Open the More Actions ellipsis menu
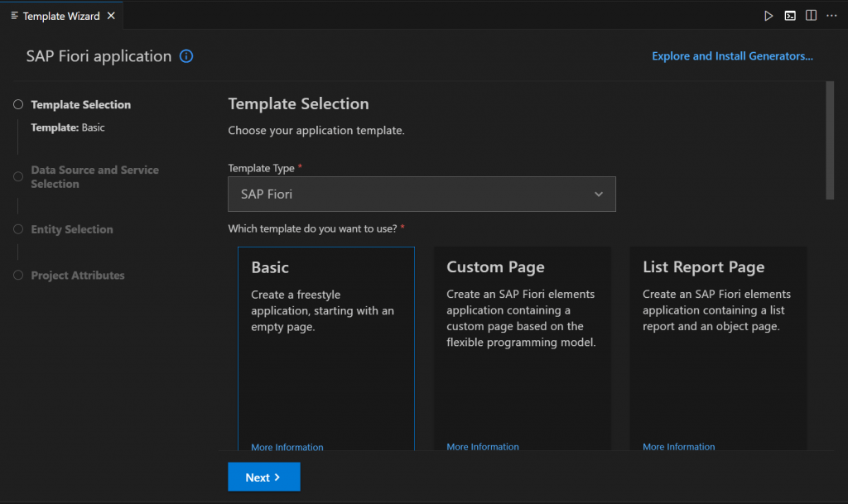Screen dimensions: 848x504 tap(831, 16)
